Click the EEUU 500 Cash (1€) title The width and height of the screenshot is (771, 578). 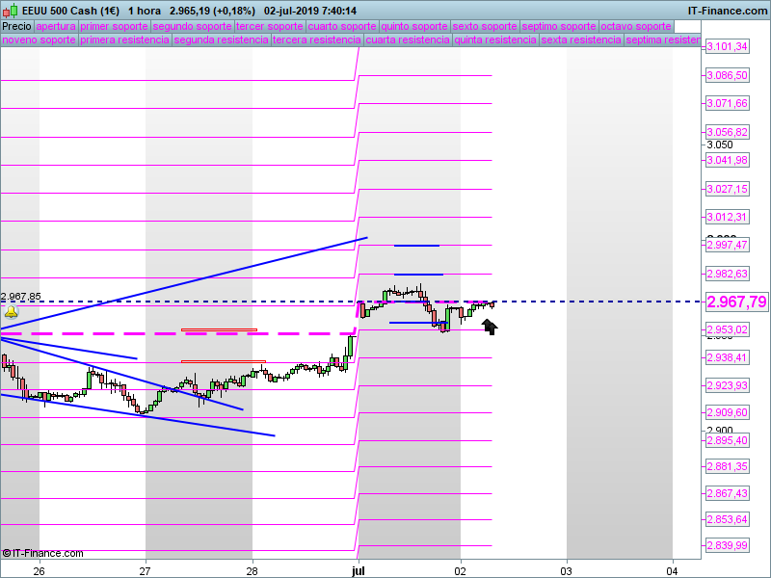tap(70, 11)
